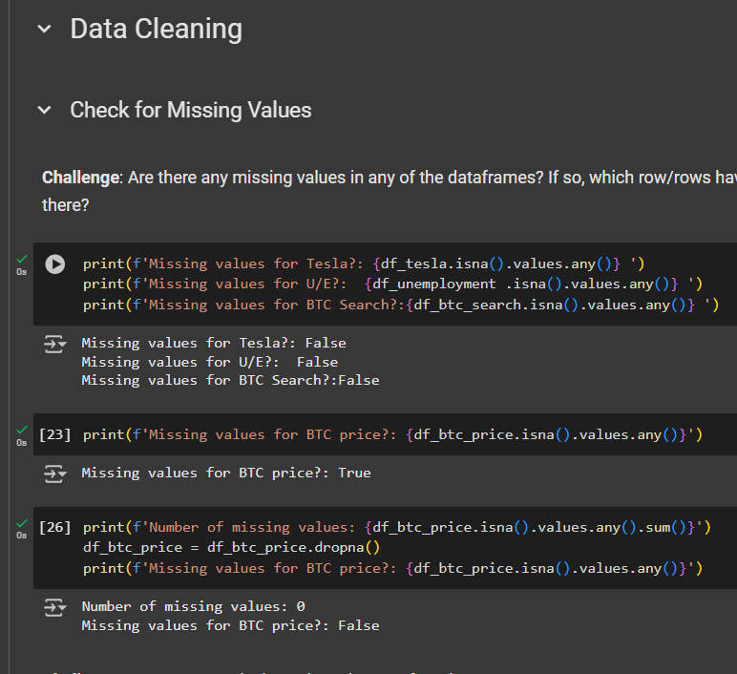Click output 'Missing values for BTC price?: False'

230,625
